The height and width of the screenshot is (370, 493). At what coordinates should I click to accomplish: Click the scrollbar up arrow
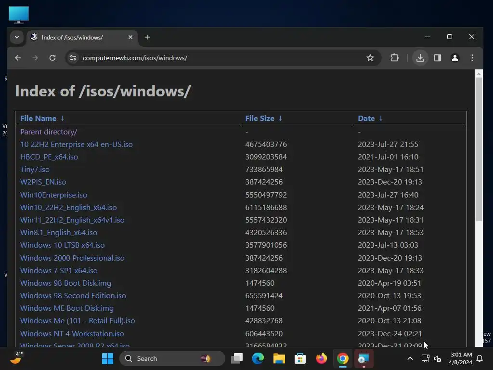[479, 74]
